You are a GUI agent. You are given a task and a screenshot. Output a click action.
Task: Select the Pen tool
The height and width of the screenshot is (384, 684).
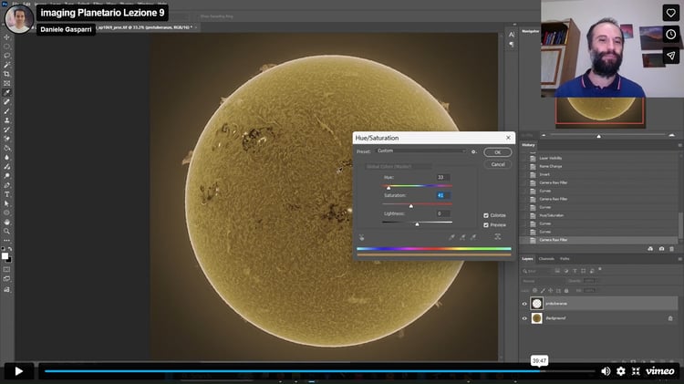coord(6,185)
